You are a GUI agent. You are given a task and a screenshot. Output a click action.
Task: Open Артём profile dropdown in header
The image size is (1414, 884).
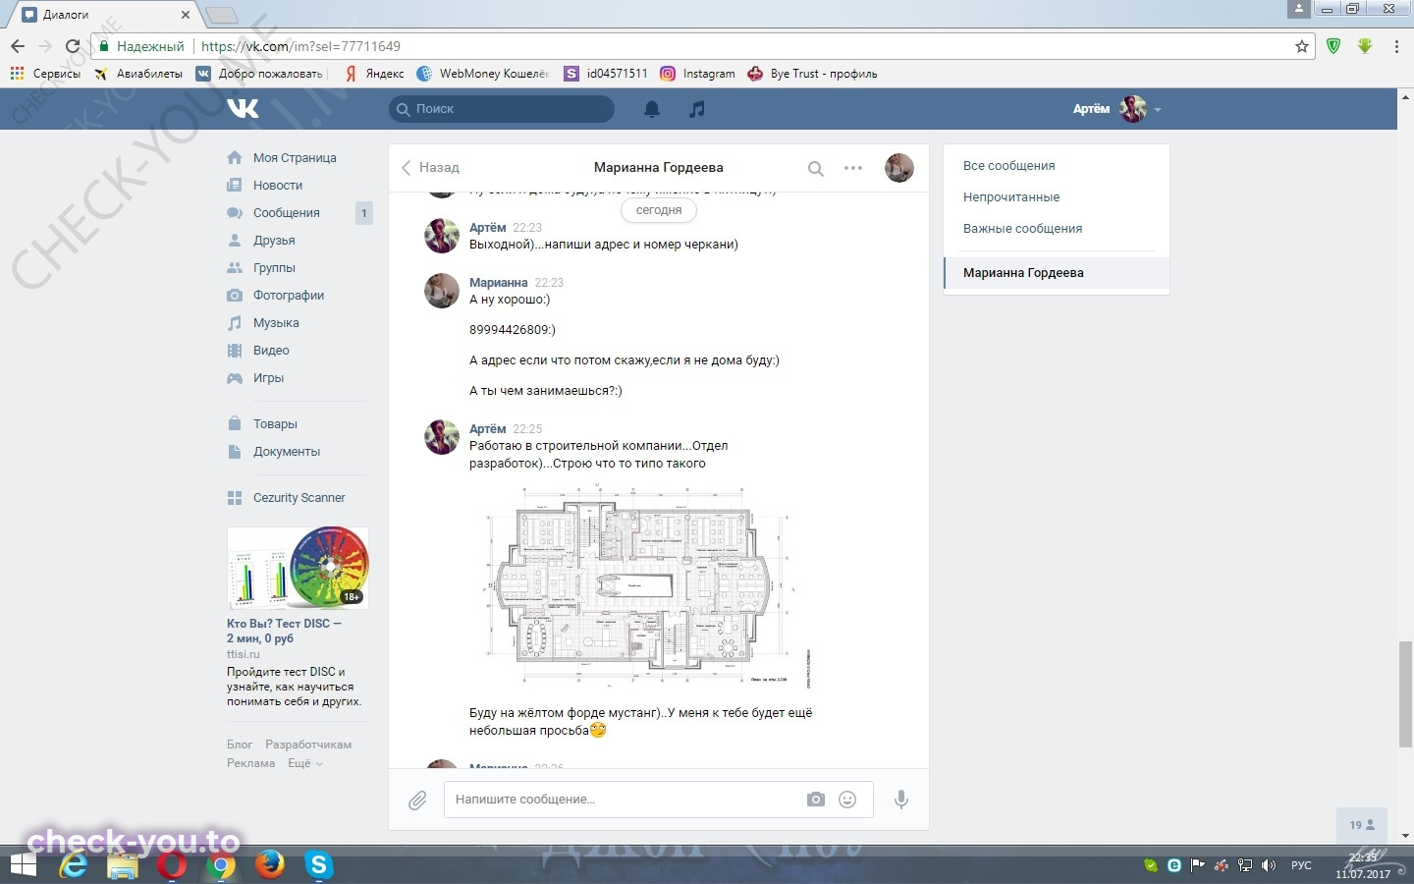coord(1116,109)
